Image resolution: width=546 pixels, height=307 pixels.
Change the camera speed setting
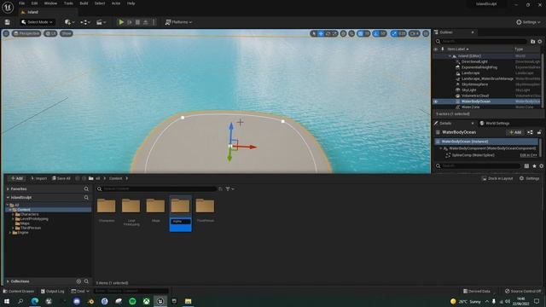coord(414,33)
